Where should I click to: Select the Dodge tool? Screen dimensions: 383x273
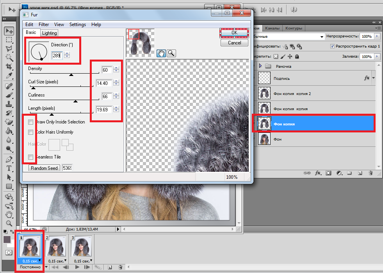(x=9, y=148)
